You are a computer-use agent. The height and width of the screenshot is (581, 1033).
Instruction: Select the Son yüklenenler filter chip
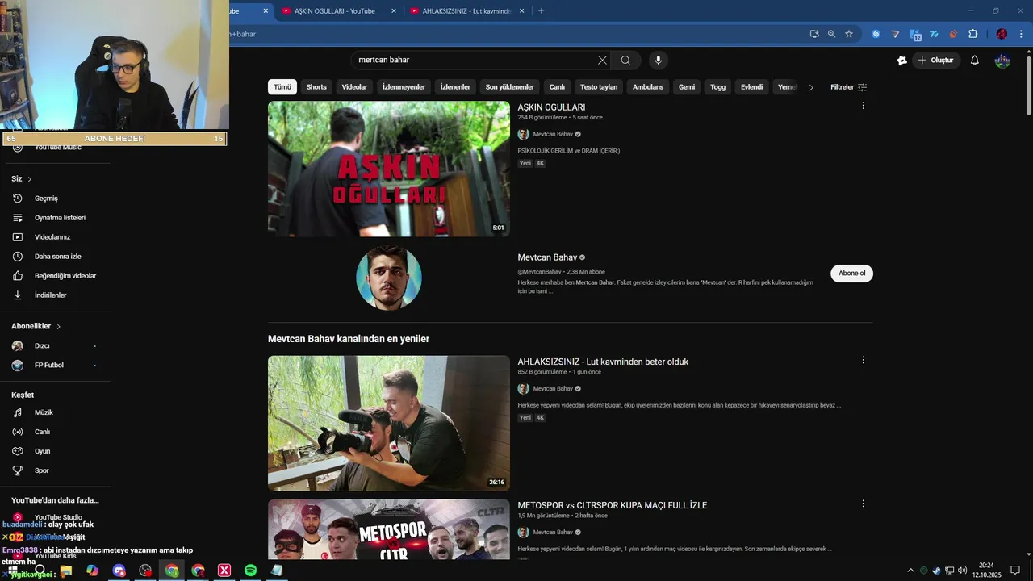[x=509, y=87]
